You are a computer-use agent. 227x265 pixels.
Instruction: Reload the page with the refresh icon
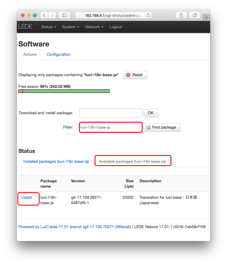click(148, 15)
